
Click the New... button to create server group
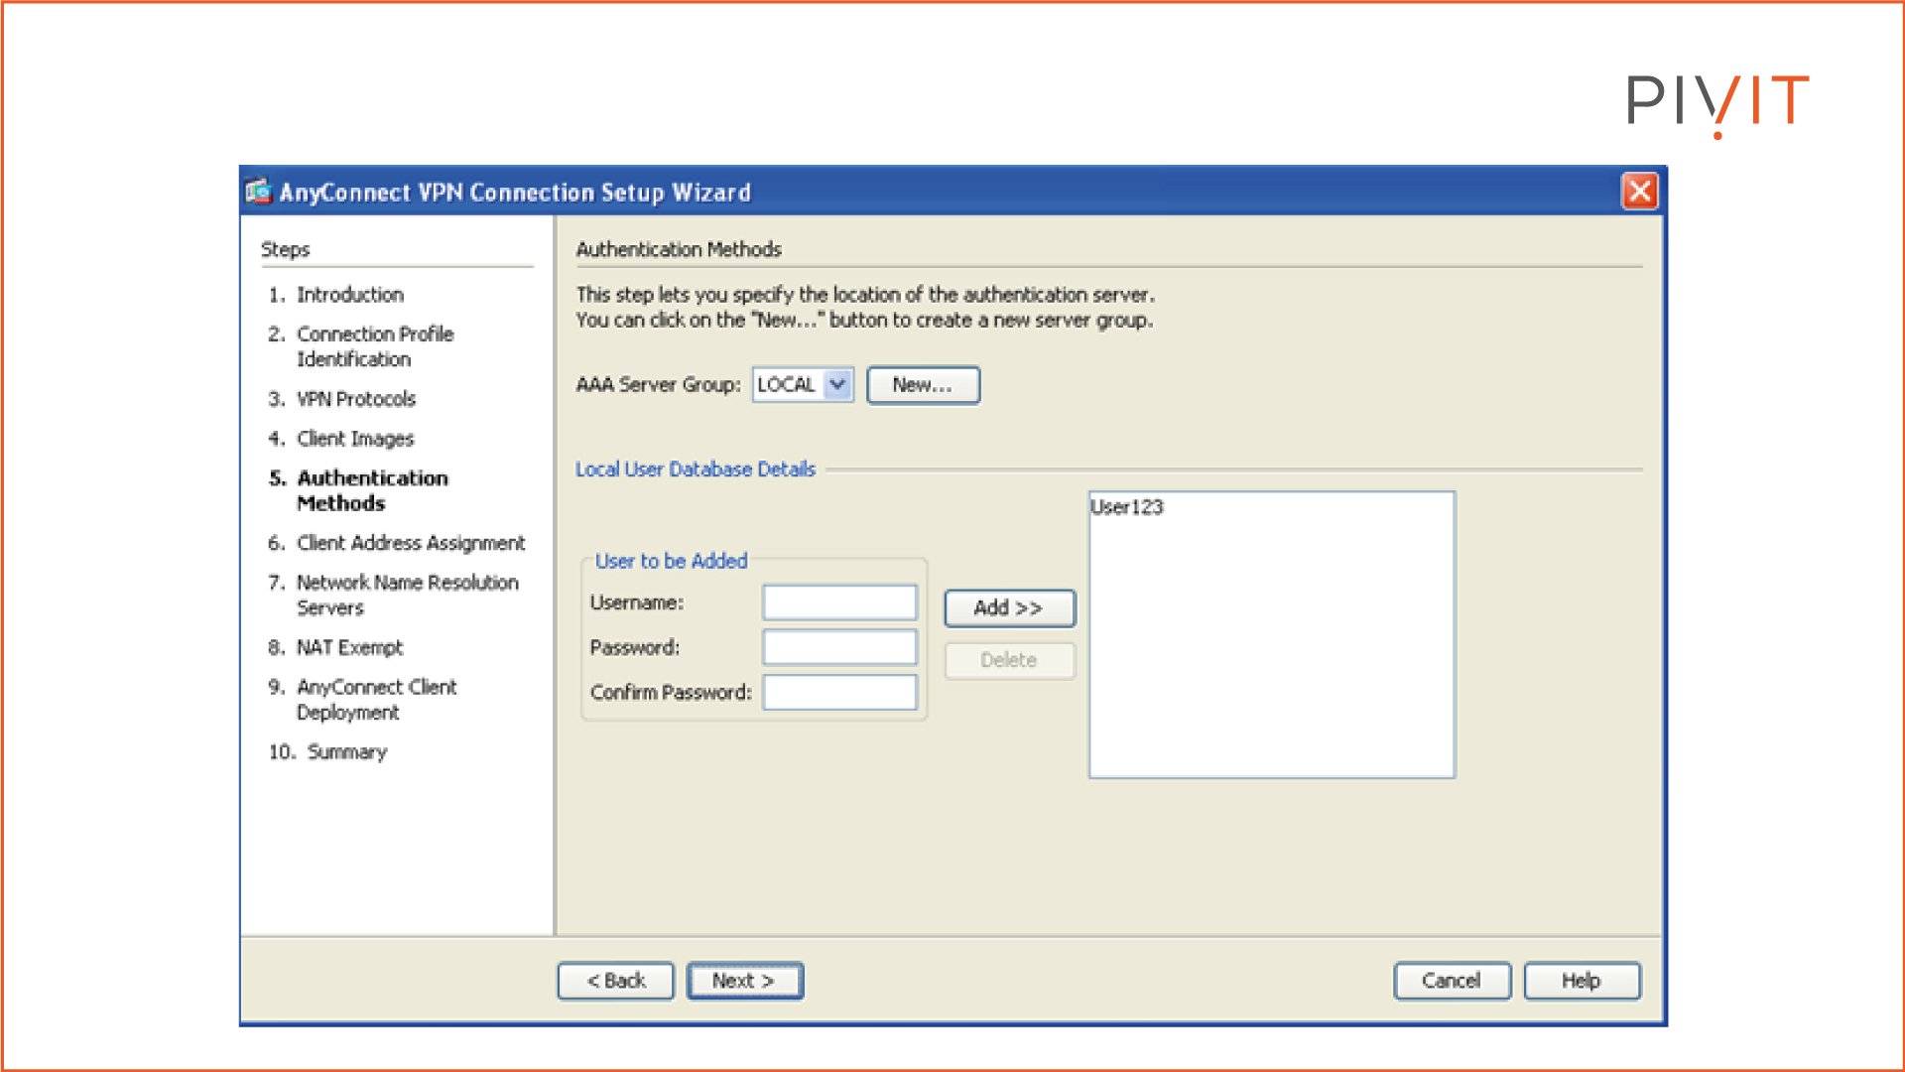pyautogui.click(x=922, y=385)
